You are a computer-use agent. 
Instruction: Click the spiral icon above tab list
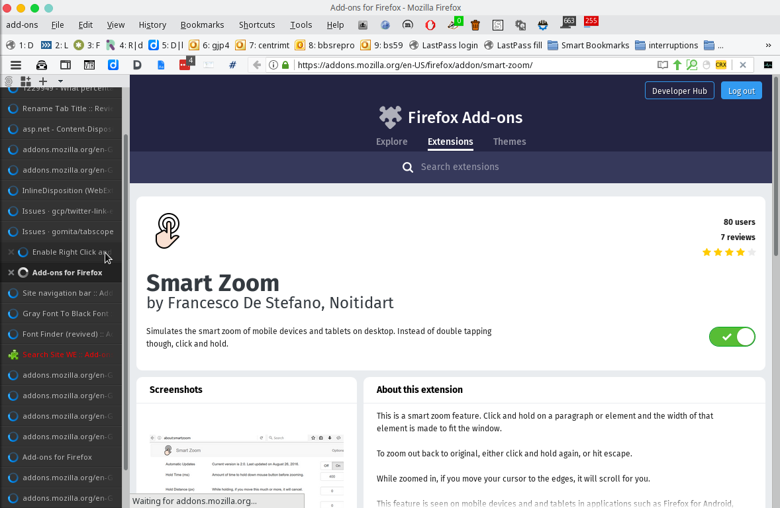(9, 81)
